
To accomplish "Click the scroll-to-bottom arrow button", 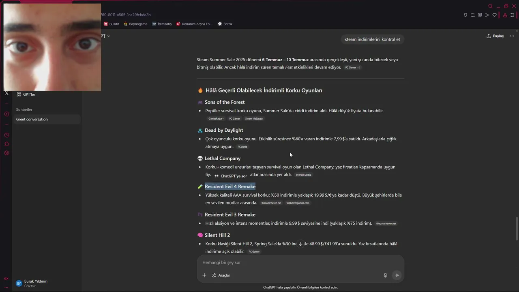I will (300, 244).
